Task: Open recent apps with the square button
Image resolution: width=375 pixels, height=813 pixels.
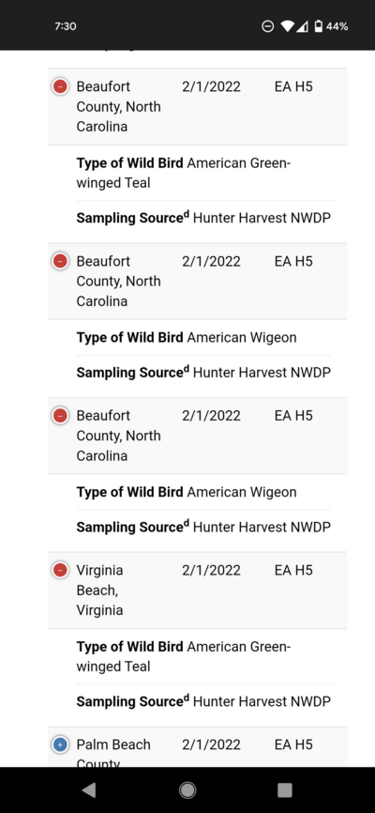Action: coord(285,790)
